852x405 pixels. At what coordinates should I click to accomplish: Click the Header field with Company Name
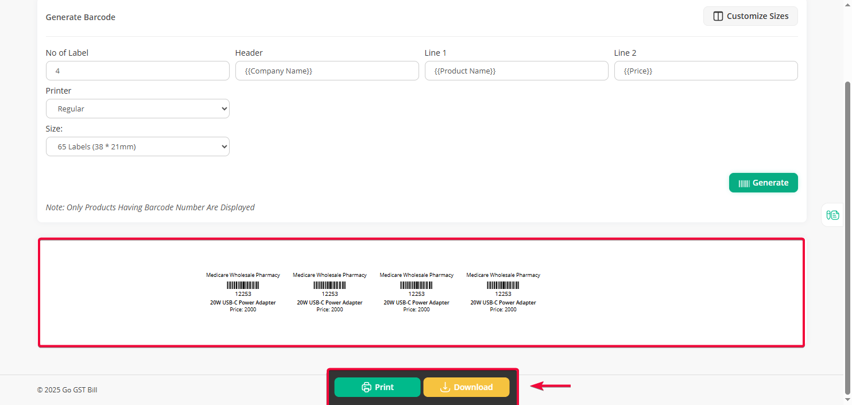[327, 71]
